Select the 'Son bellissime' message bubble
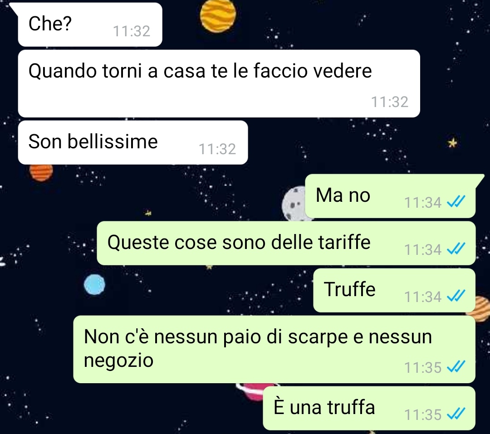This screenshot has height=434, width=490. pyautogui.click(x=133, y=142)
